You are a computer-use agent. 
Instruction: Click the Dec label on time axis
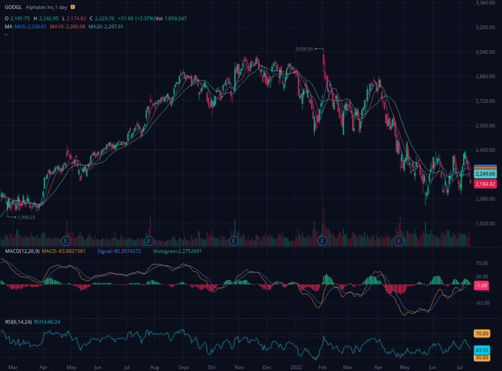pos(267,367)
